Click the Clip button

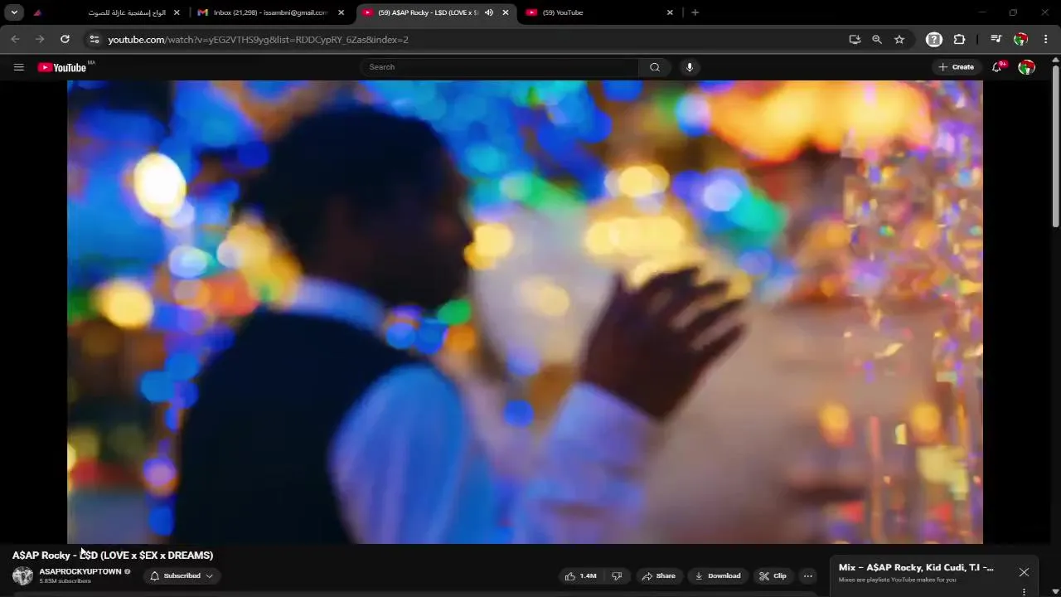tap(773, 575)
